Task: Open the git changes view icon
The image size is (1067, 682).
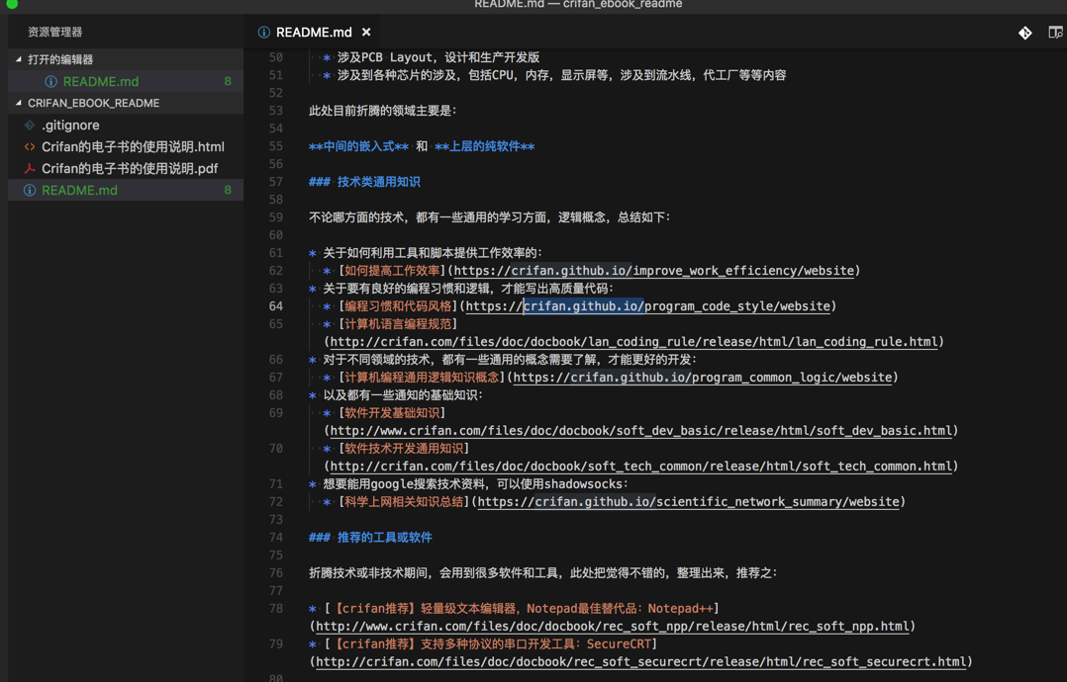Action: [x=1024, y=33]
